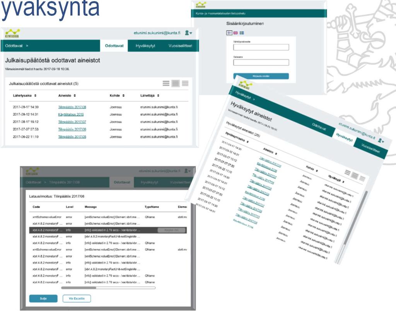Select the active Hyväksytyt tab in the tilted window
Screen dimensions: 396x311
point(344,138)
